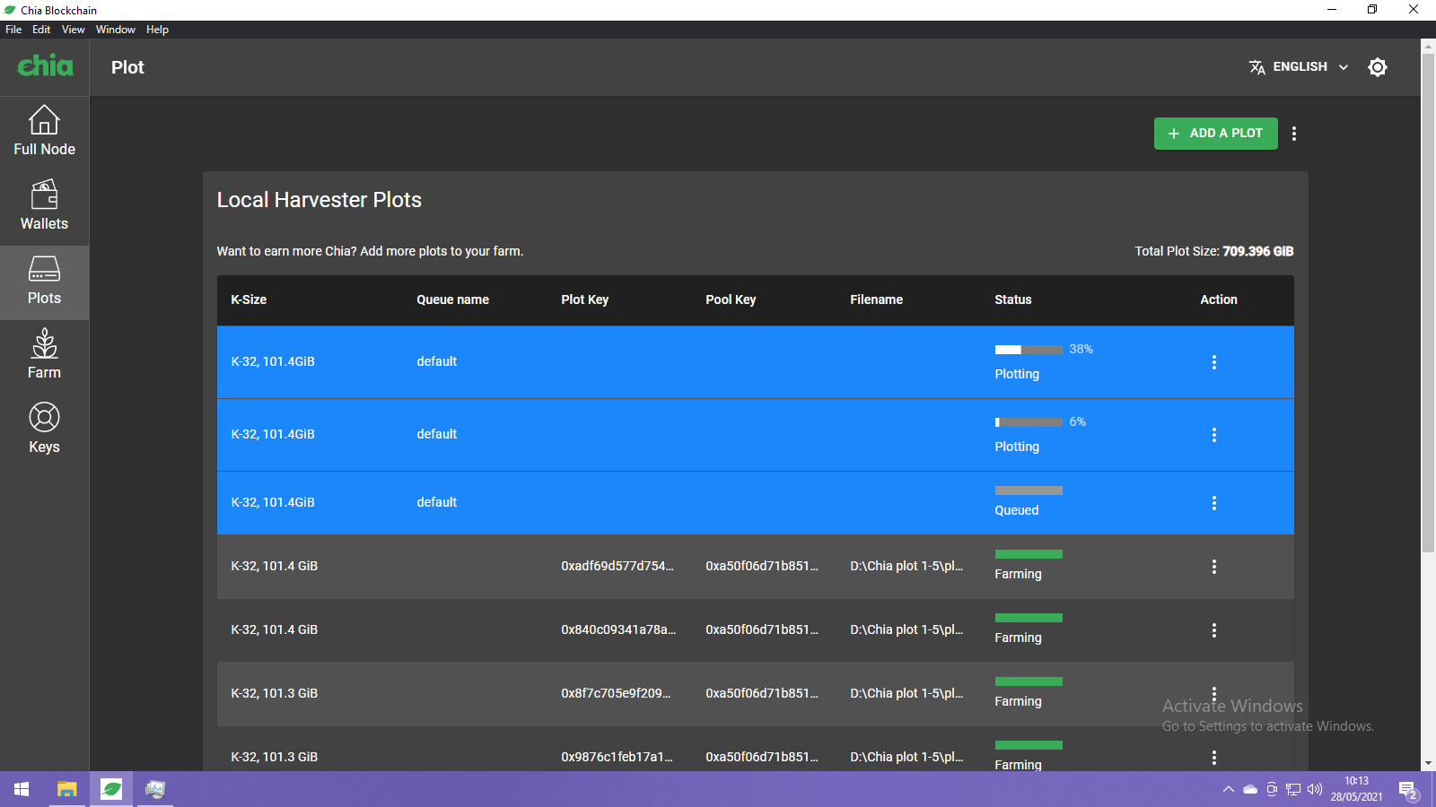
Task: Select plot key 0xadf69d577d754…
Action: click(617, 567)
